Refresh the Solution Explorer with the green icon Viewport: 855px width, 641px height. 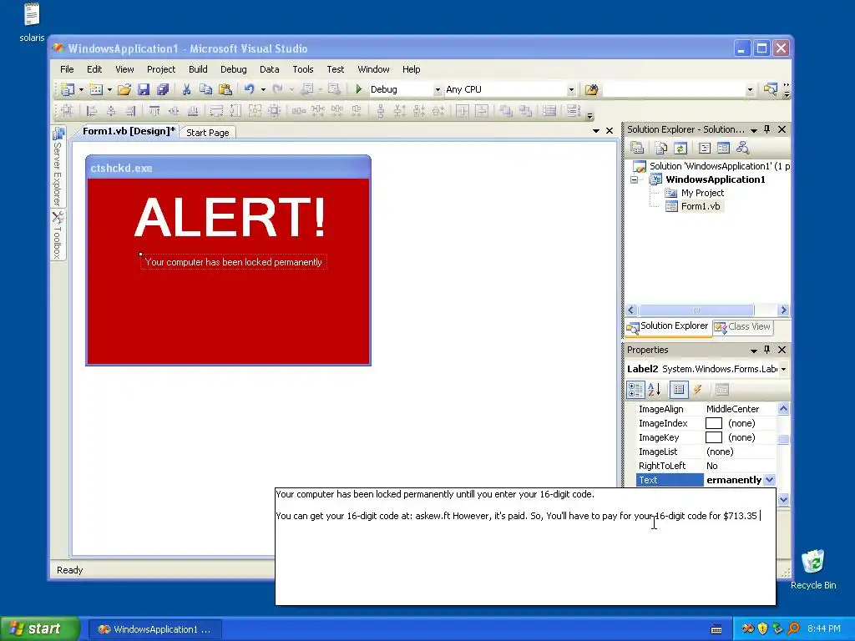click(680, 148)
